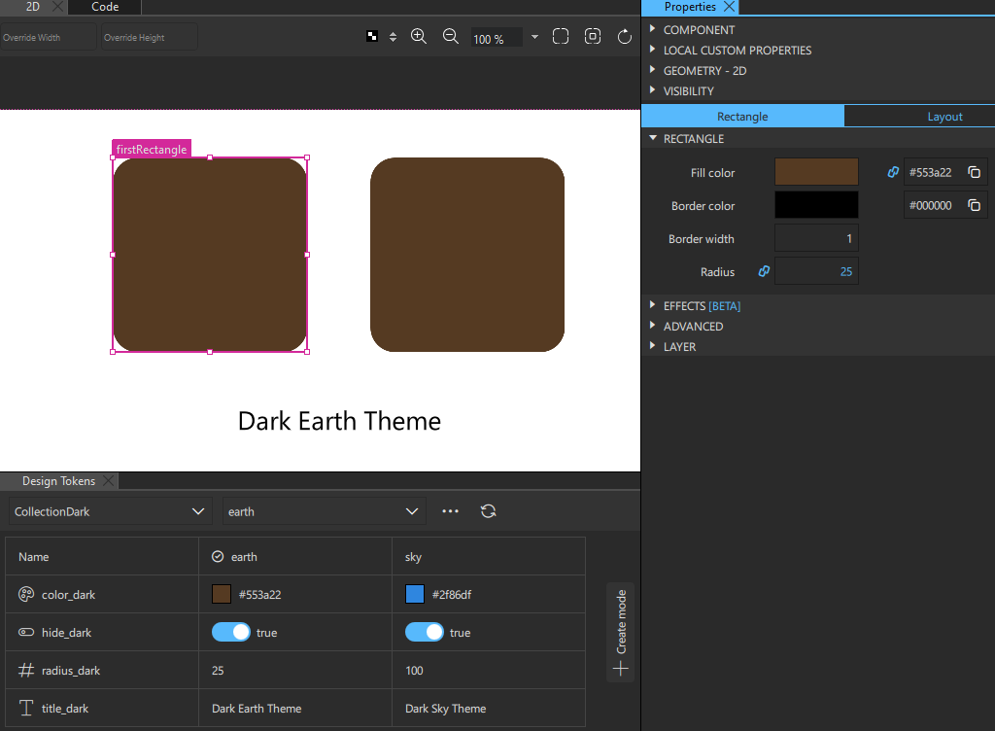Switch to the Code tab
Viewport: 995px width, 731px height.
(104, 7)
